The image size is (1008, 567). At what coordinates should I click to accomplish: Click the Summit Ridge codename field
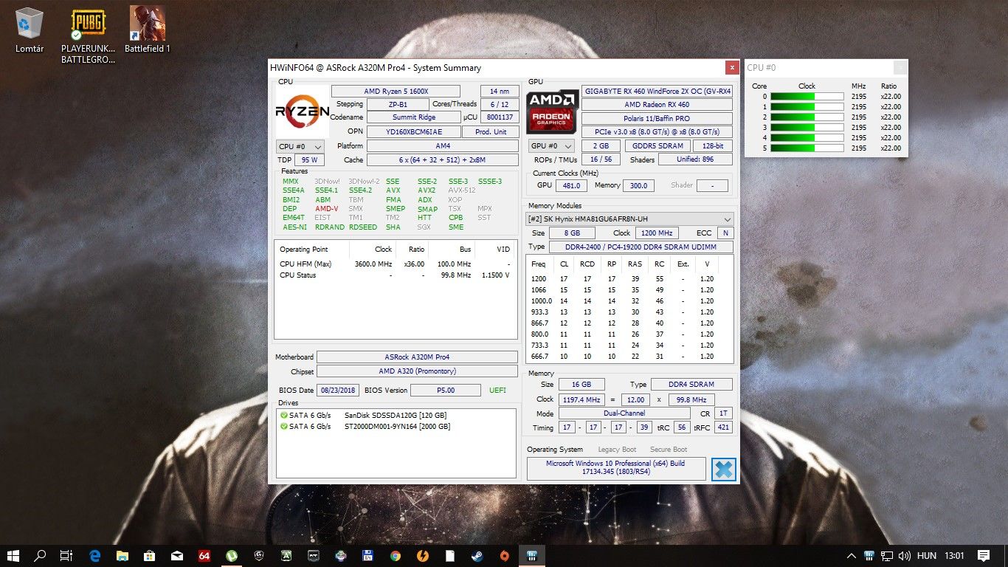pyautogui.click(x=414, y=117)
